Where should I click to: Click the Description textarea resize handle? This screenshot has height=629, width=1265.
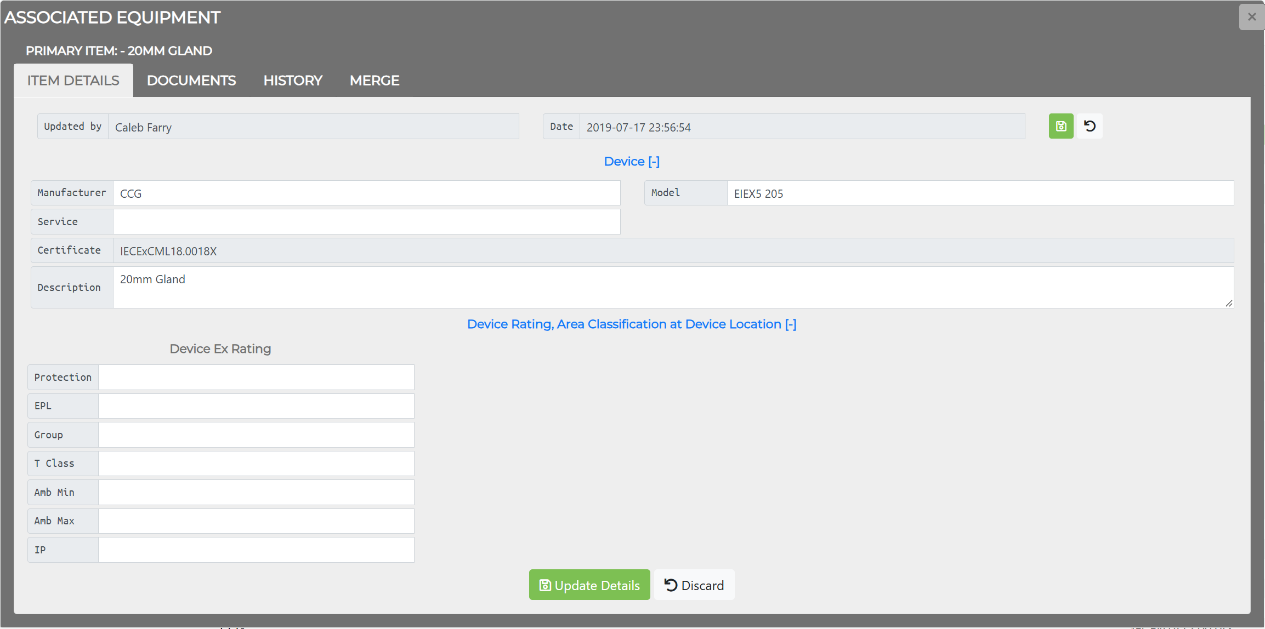pyautogui.click(x=1229, y=304)
